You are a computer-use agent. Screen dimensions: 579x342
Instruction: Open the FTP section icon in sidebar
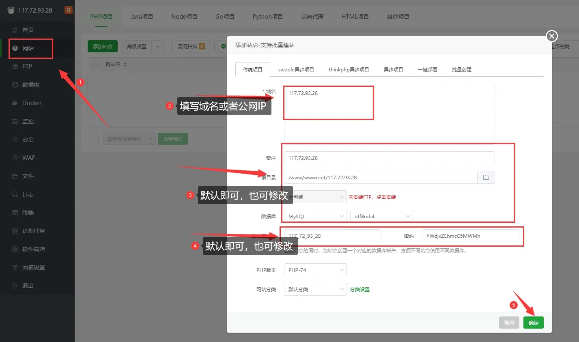coord(15,67)
